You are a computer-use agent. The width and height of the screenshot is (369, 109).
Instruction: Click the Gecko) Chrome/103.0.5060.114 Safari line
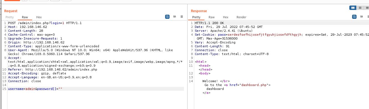pyautogui.click(x=49, y=54)
